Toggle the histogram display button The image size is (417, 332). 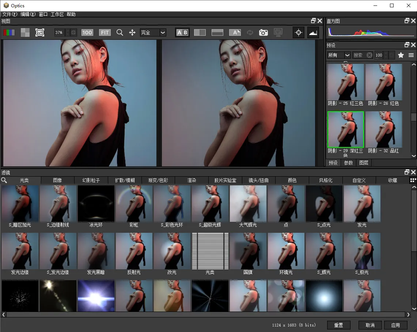313,32
